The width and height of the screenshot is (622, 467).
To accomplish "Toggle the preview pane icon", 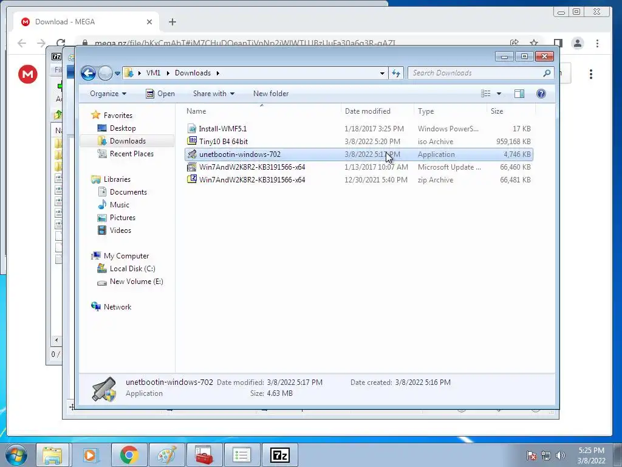I will [x=519, y=94].
